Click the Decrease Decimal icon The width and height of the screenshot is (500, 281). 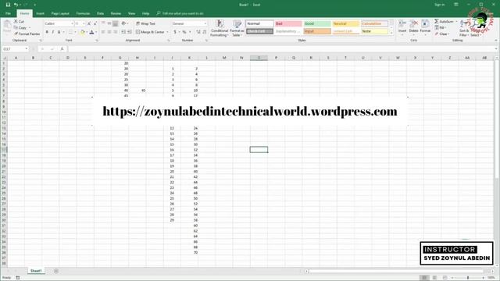205,32
